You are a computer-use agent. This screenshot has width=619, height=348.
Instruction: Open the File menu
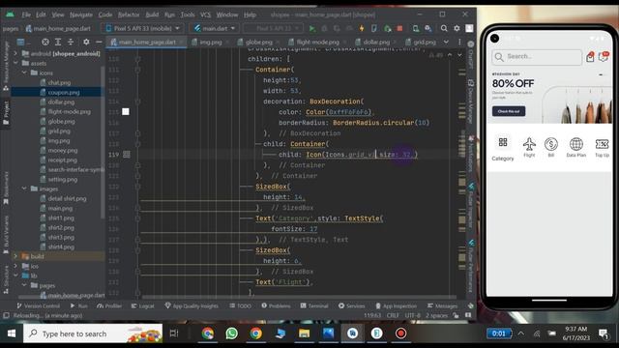point(26,14)
